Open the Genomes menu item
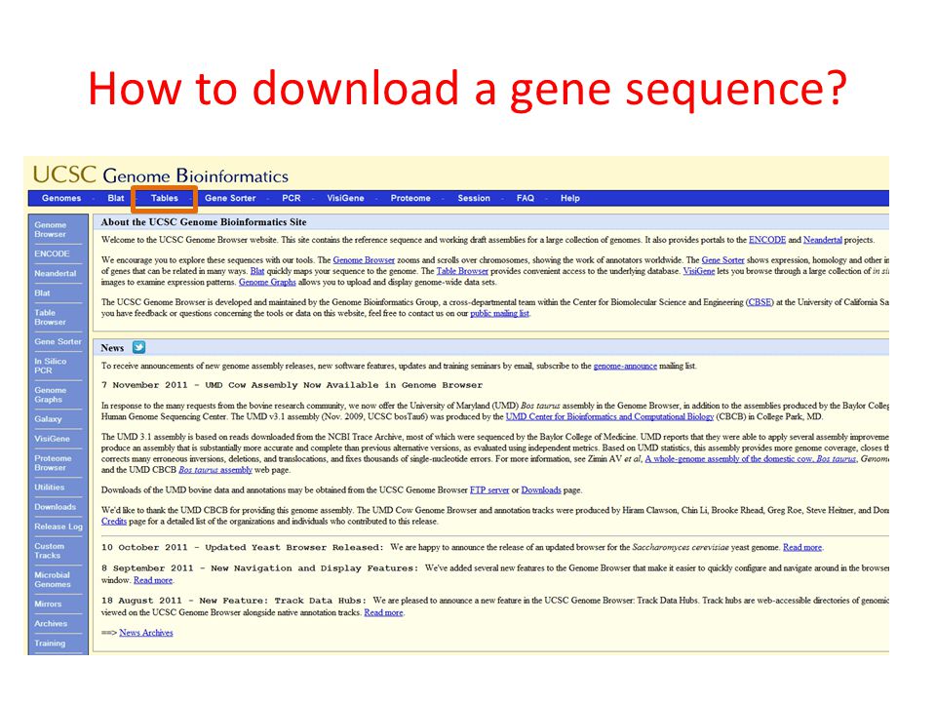The image size is (936, 702). pos(61,198)
